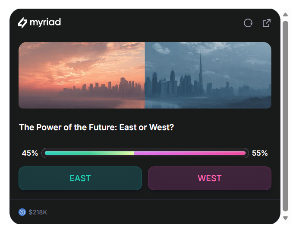This screenshot has height=230, width=296.
Task: Click the vertical scrollbar thumb
Action: pyautogui.click(x=285, y=116)
